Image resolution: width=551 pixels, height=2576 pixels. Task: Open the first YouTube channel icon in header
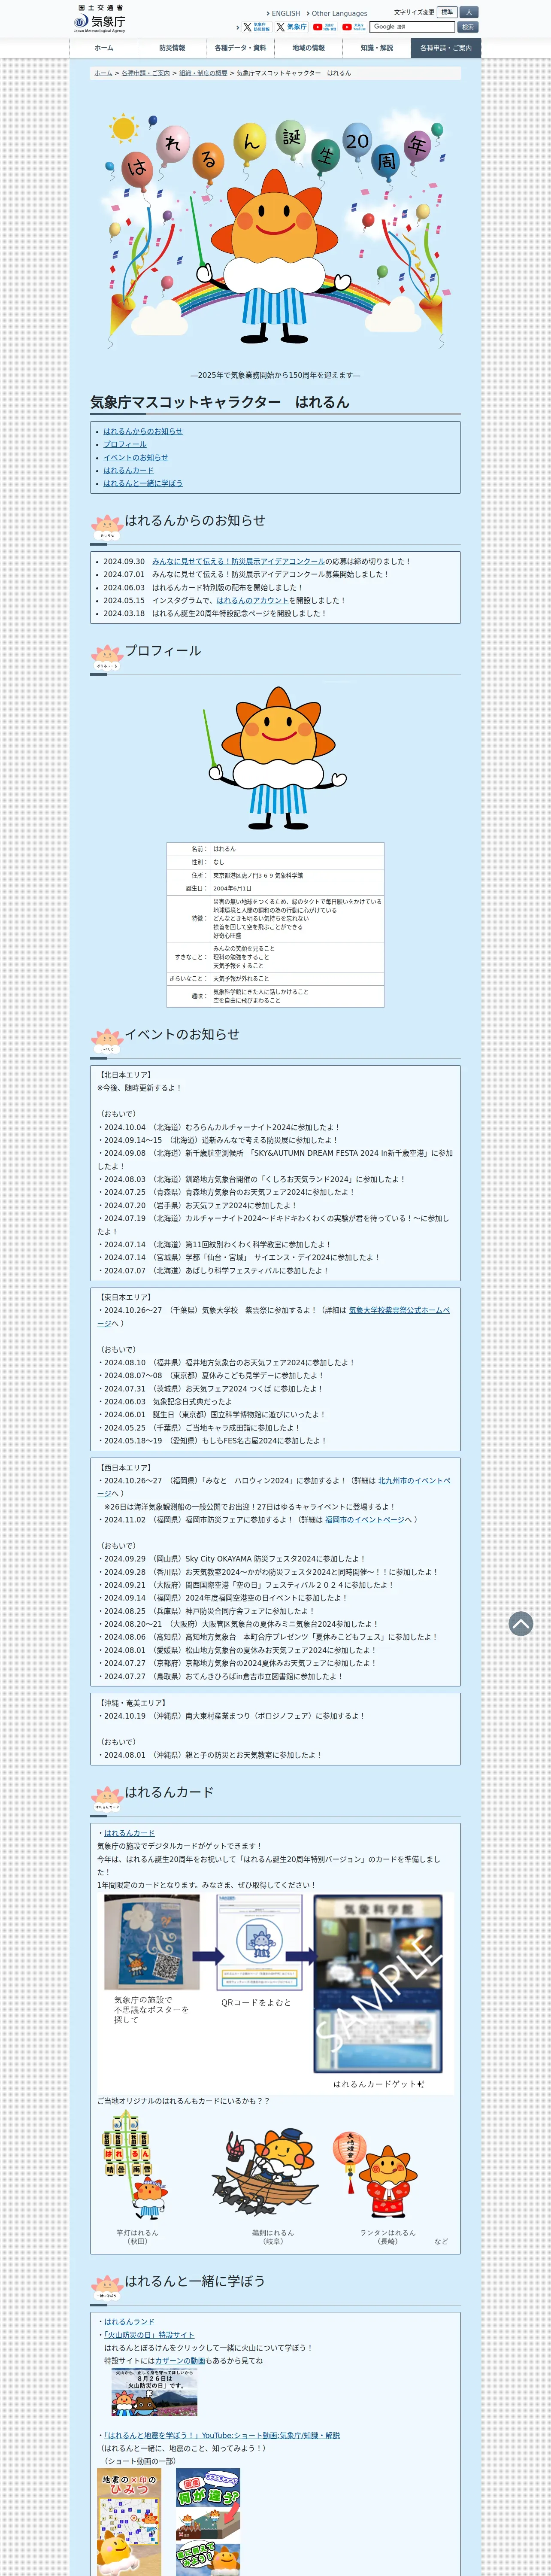pyautogui.click(x=324, y=27)
